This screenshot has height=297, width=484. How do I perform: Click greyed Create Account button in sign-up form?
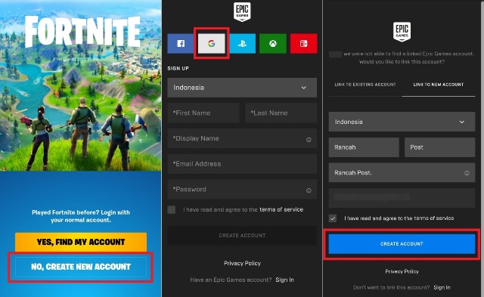(x=242, y=236)
